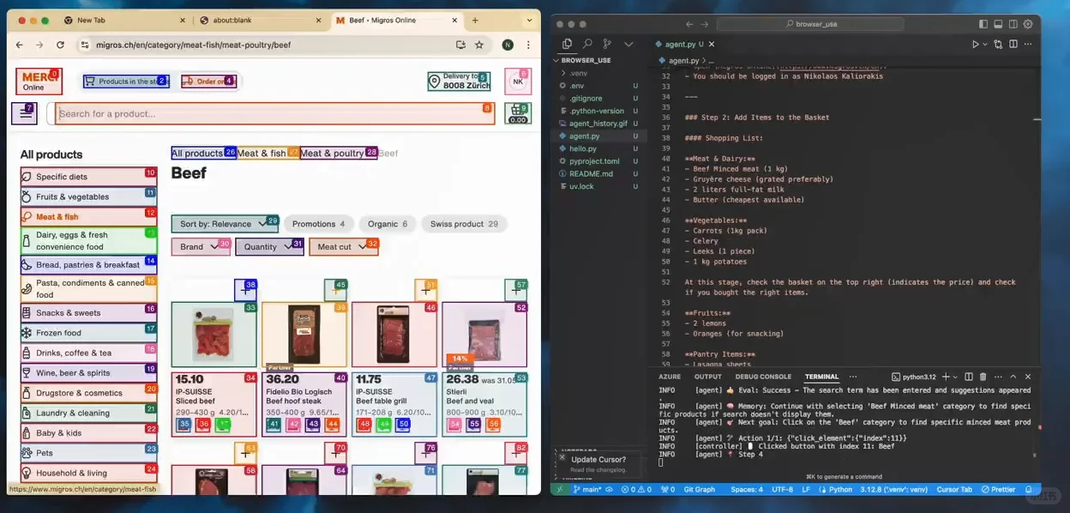This screenshot has height=513, width=1070.
Task: Open Sort by: Relevance dropdown
Action: click(225, 224)
